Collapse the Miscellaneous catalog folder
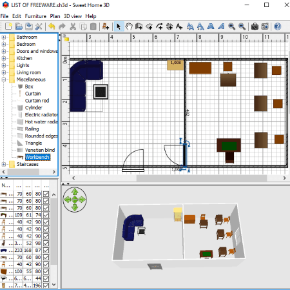The width and height of the screenshot is (290, 290). click(x=4, y=79)
